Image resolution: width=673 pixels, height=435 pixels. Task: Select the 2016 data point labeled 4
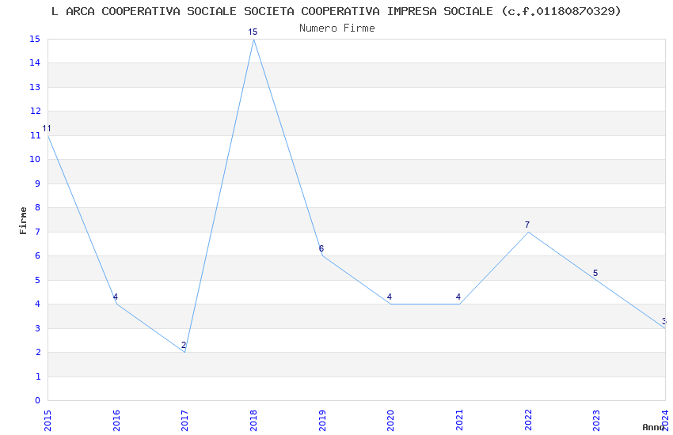point(116,304)
